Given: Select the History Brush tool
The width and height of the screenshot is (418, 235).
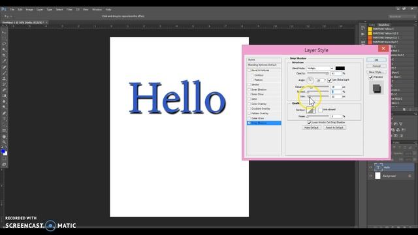Looking at the screenshot, I should 4,84.
